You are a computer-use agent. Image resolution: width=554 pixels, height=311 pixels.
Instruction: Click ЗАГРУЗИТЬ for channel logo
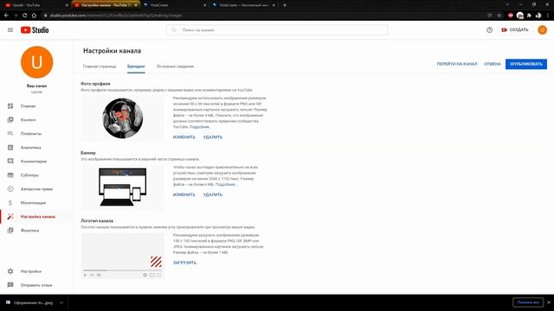coord(184,263)
